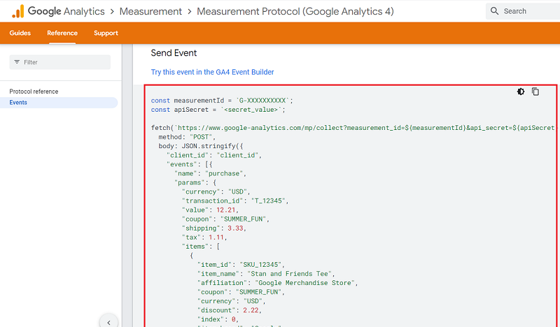Open the Support tab
Screen dimensions: 560x327
click(x=106, y=33)
